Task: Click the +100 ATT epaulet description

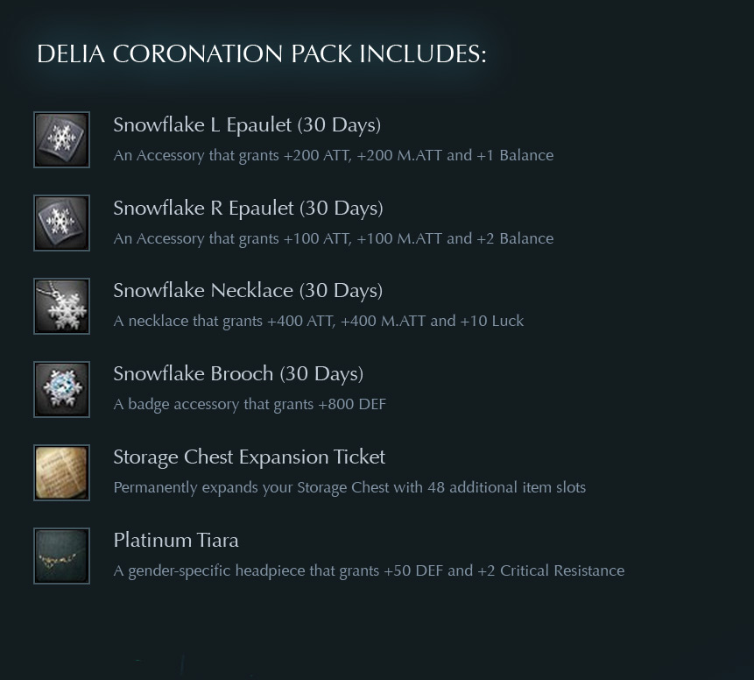Action: tap(334, 238)
